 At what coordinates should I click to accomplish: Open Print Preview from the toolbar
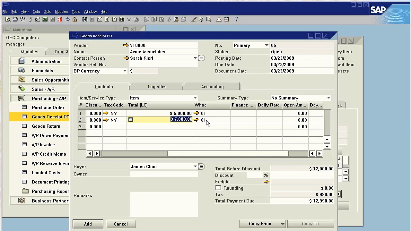click(8, 20)
